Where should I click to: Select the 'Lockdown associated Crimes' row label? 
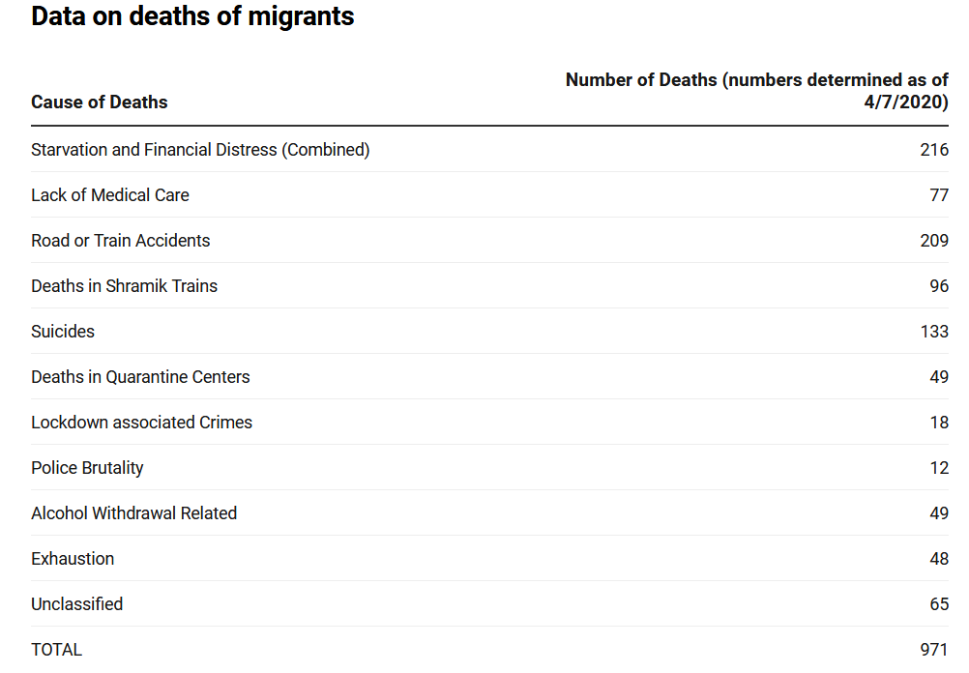(x=141, y=423)
